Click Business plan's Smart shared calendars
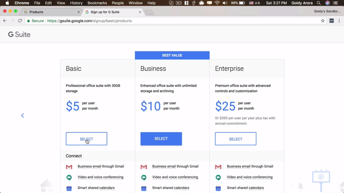 pos(171,188)
